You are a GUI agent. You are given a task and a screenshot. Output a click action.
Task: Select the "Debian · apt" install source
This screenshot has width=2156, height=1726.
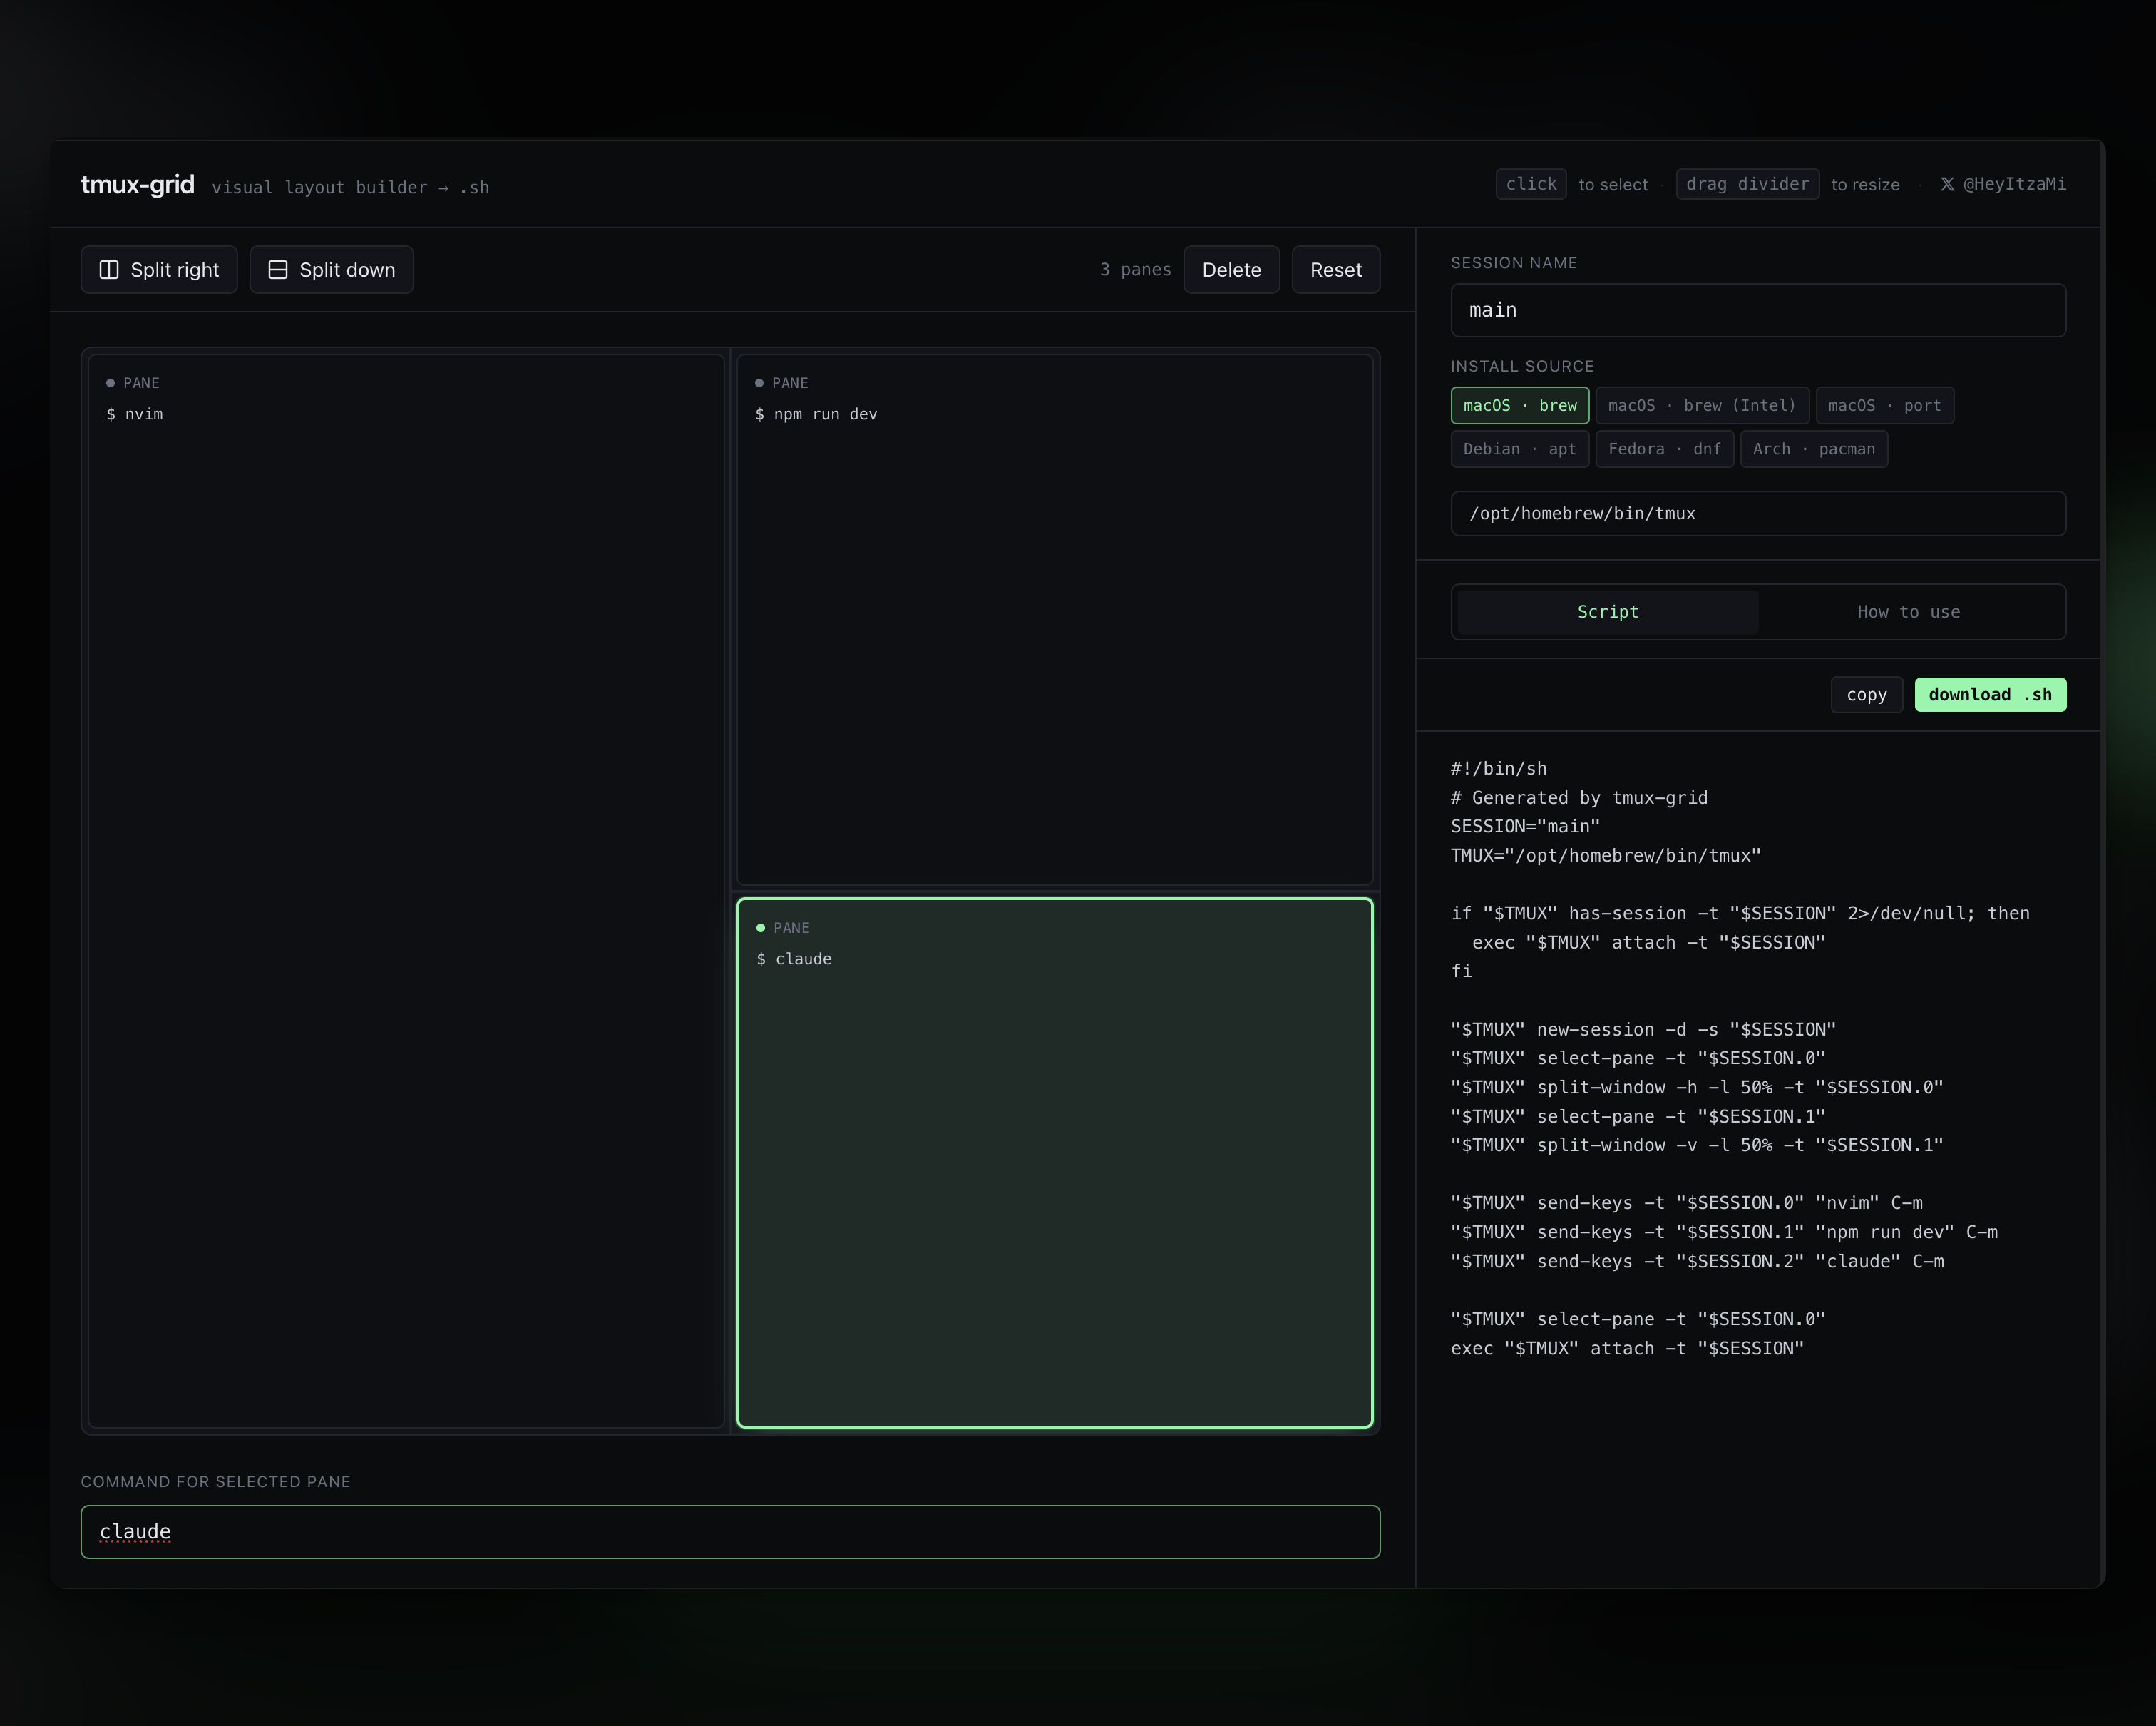click(x=1520, y=448)
